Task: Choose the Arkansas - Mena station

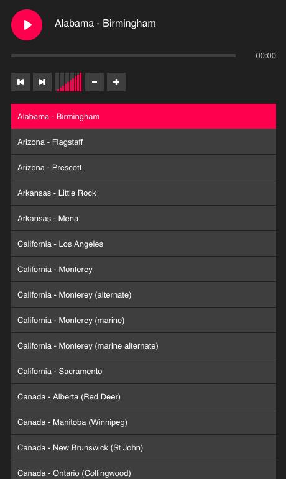Action: tap(144, 219)
